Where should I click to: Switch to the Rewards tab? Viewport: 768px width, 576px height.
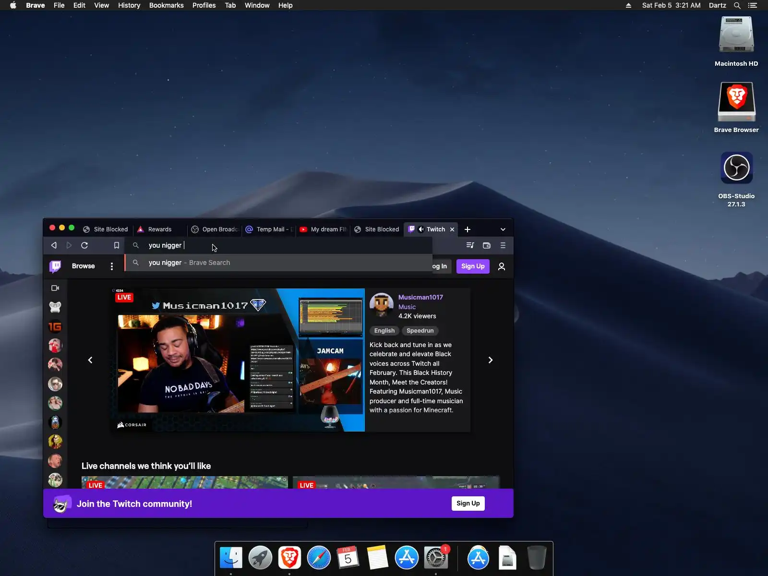160,229
